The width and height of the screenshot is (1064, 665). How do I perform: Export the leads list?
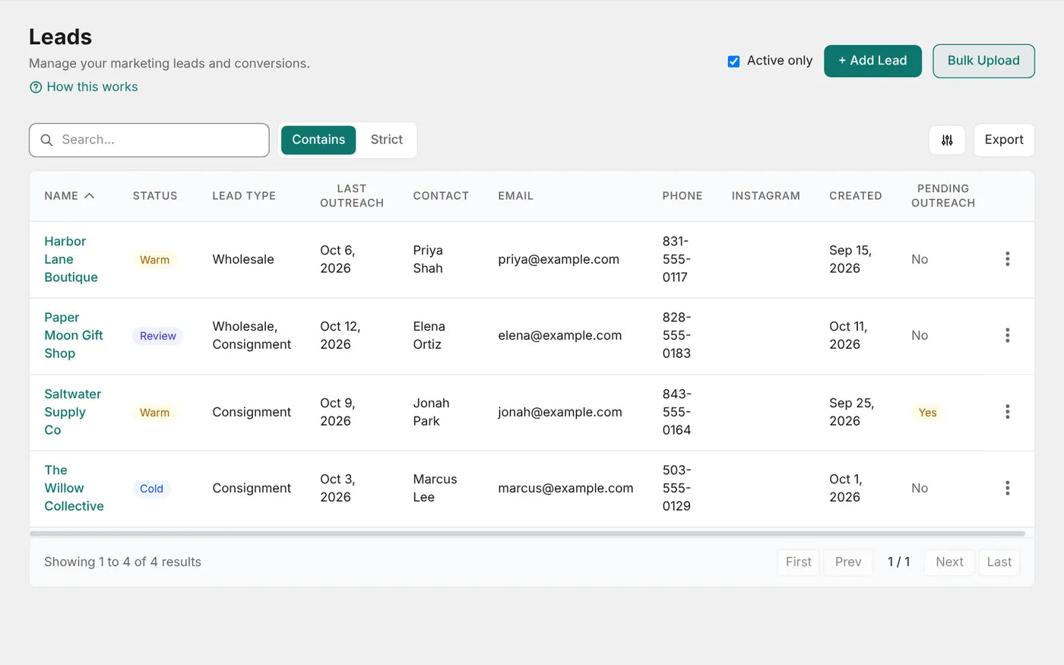[1004, 140]
